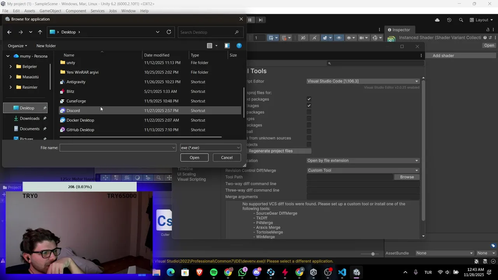Screen dimensions: 498x280
Task: Open External Script Editor dropdown Visual Studio Code
Action: [x=363, y=81]
